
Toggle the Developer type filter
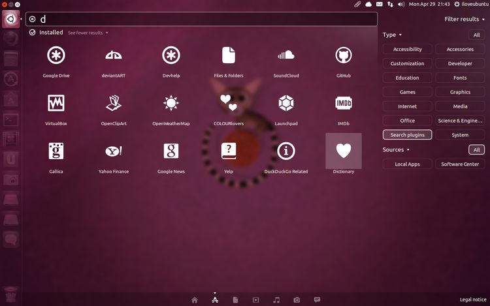[460, 64]
